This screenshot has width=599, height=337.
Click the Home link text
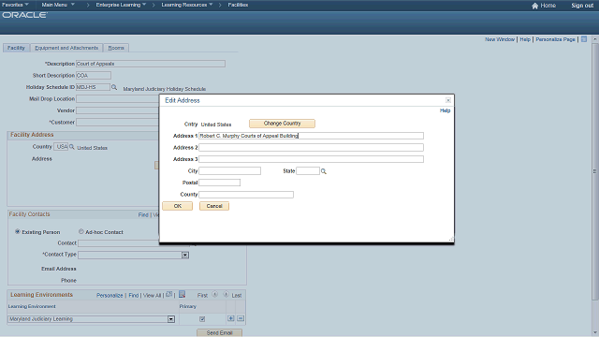point(548,6)
